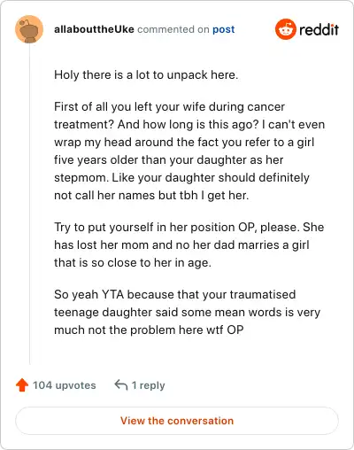
Task: Click the "commented on" text
Action: pyautogui.click(x=173, y=29)
